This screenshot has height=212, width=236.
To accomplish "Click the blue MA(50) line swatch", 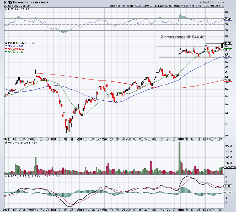I will pos(6,46).
